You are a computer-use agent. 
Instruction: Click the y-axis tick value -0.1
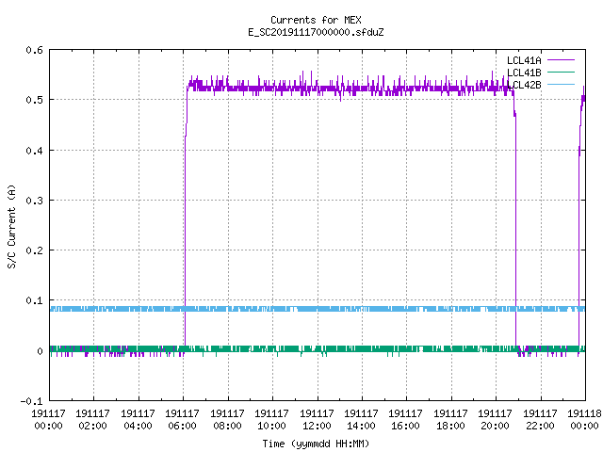[x=31, y=401]
